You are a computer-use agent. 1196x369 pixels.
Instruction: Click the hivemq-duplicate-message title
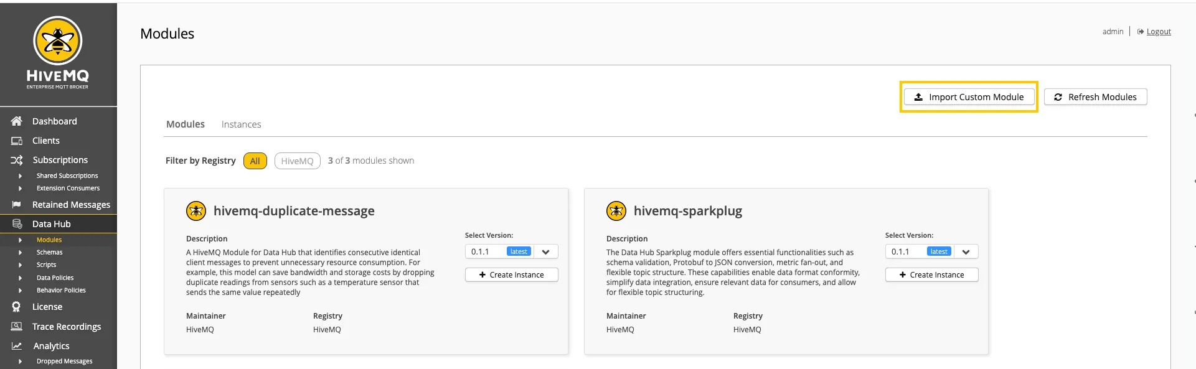(294, 211)
